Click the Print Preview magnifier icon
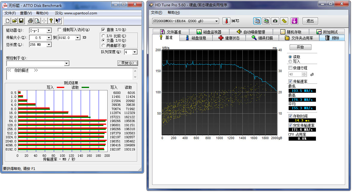The width and height of the screenshot is (353, 193). click(x=37, y=21)
